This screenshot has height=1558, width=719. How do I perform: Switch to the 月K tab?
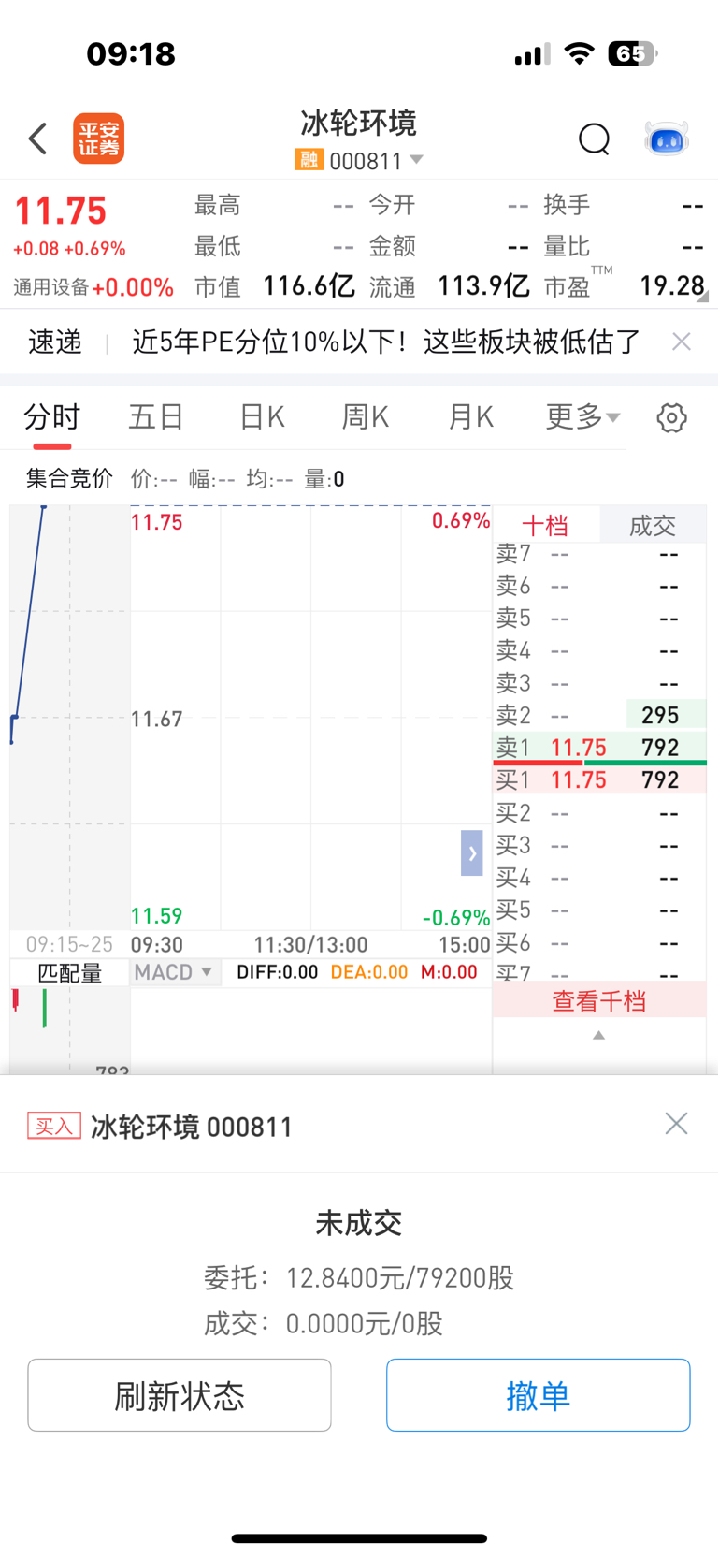click(470, 416)
